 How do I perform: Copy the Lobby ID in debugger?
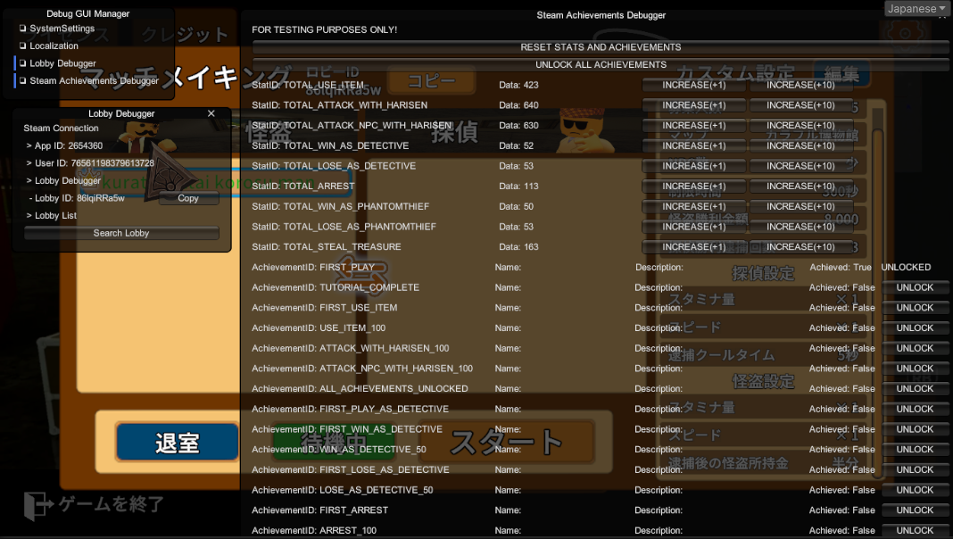pos(188,198)
